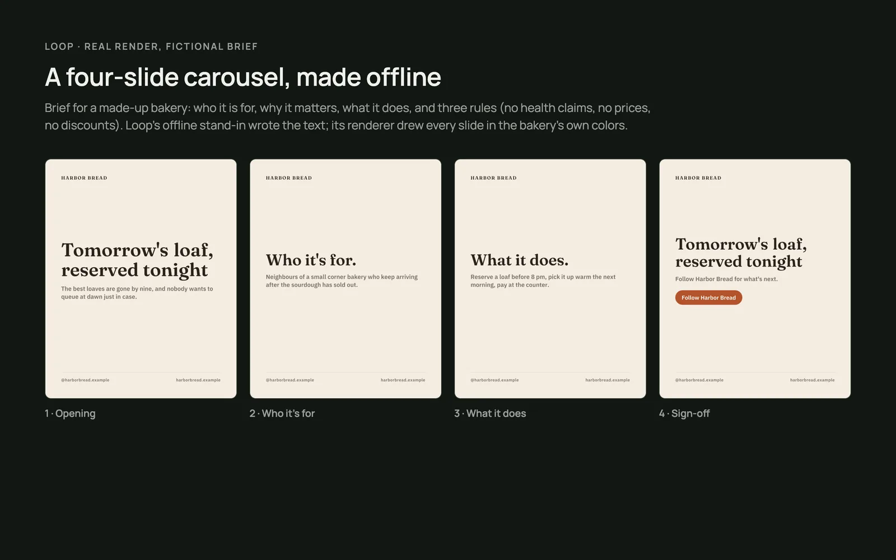Click @harborbread.example handle on slide 1
The image size is (896, 560).
pos(85,380)
